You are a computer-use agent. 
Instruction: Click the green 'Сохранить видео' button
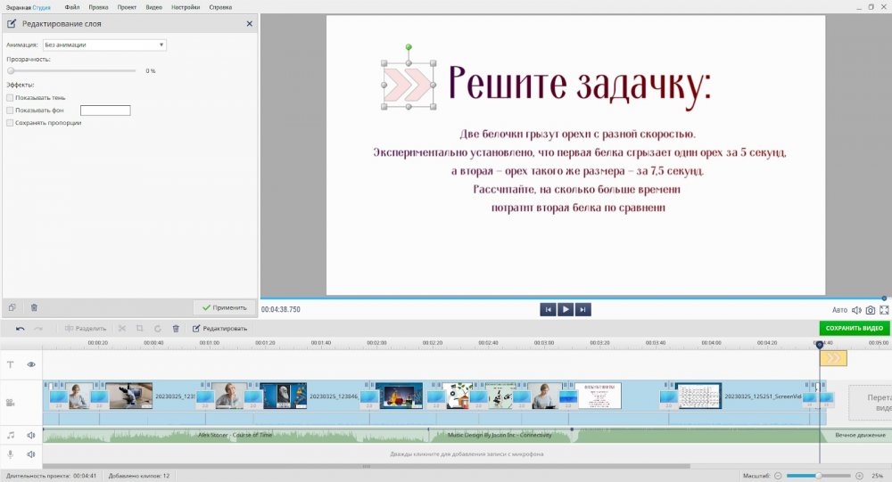pyautogui.click(x=854, y=328)
